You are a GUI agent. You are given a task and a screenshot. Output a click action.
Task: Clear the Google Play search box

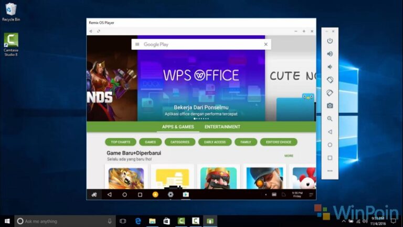[x=266, y=45]
